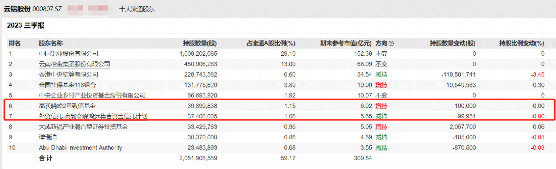This screenshot has height=169, width=556.
Task: Click the 持股数量变动(股) column header
Action: point(453,43)
